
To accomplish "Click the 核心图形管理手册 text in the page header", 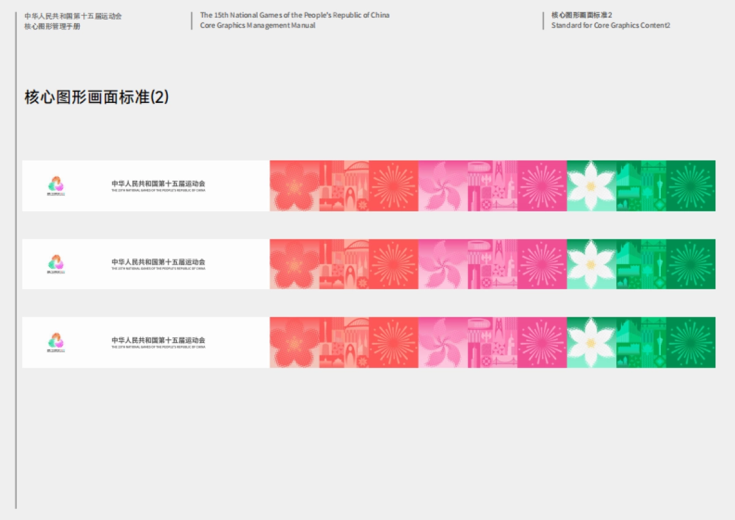I will tap(52, 26).
